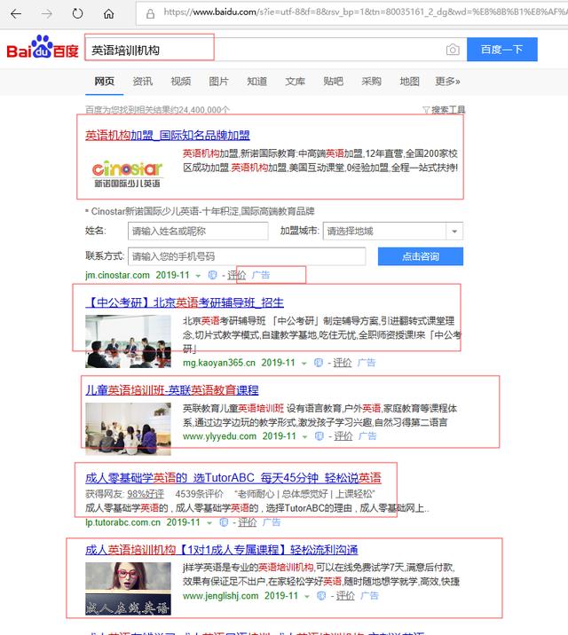Click the browser address bar URL

point(365,12)
